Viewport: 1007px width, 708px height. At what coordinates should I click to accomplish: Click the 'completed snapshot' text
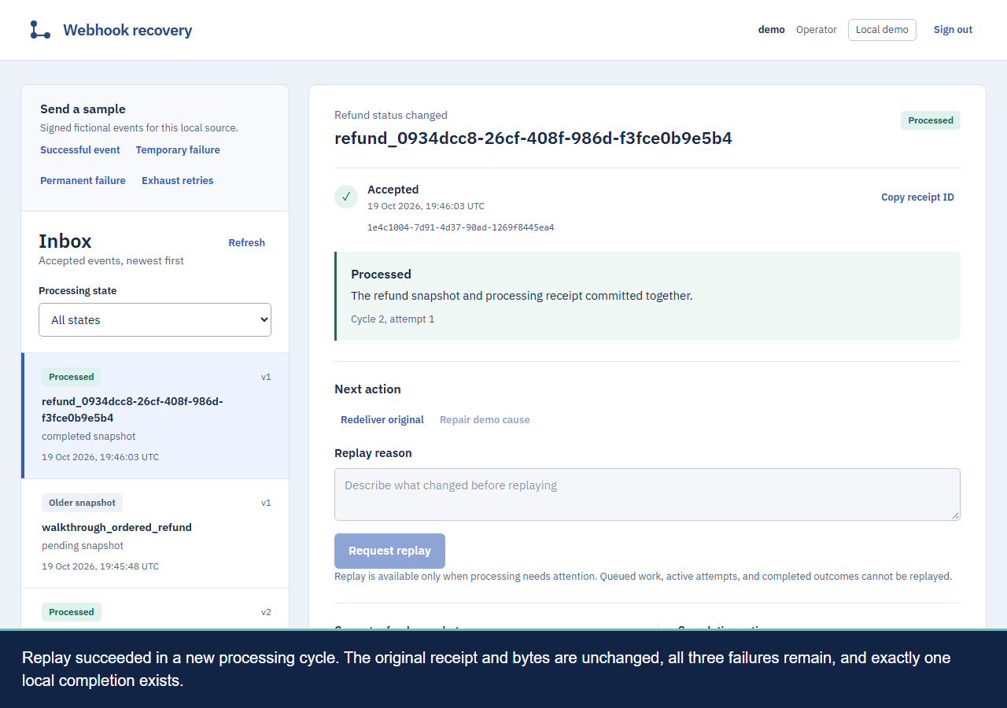[89, 437]
